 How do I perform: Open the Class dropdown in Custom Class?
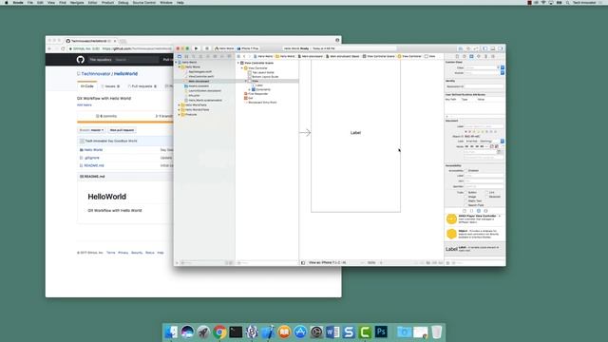503,67
